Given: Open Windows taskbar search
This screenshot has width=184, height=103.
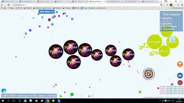Looking at the screenshot, I should (8, 101).
